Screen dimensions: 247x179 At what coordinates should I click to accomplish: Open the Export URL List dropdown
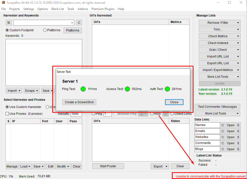click(x=220, y=63)
